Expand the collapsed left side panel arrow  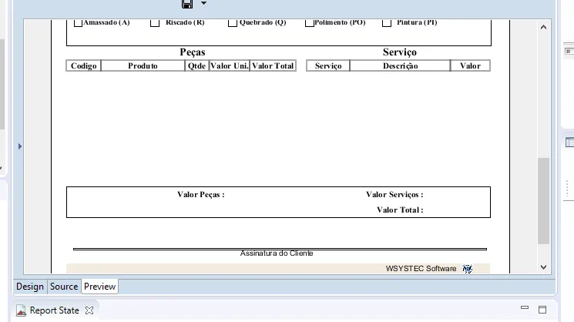(20, 146)
